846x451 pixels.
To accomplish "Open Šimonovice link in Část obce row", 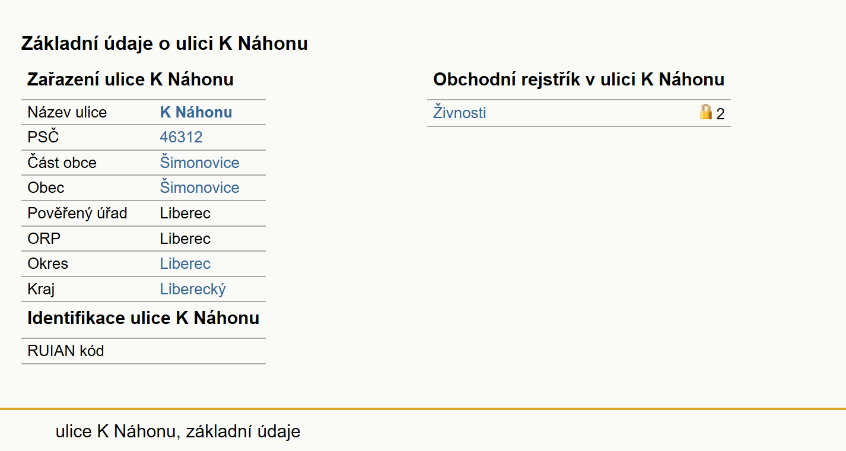I will [199, 163].
